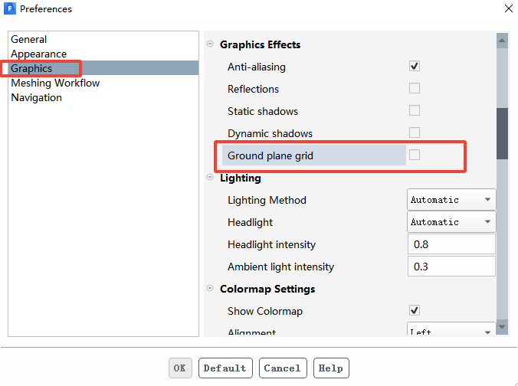The image size is (518, 386).
Task: Click the Static shadows label
Action: click(263, 111)
